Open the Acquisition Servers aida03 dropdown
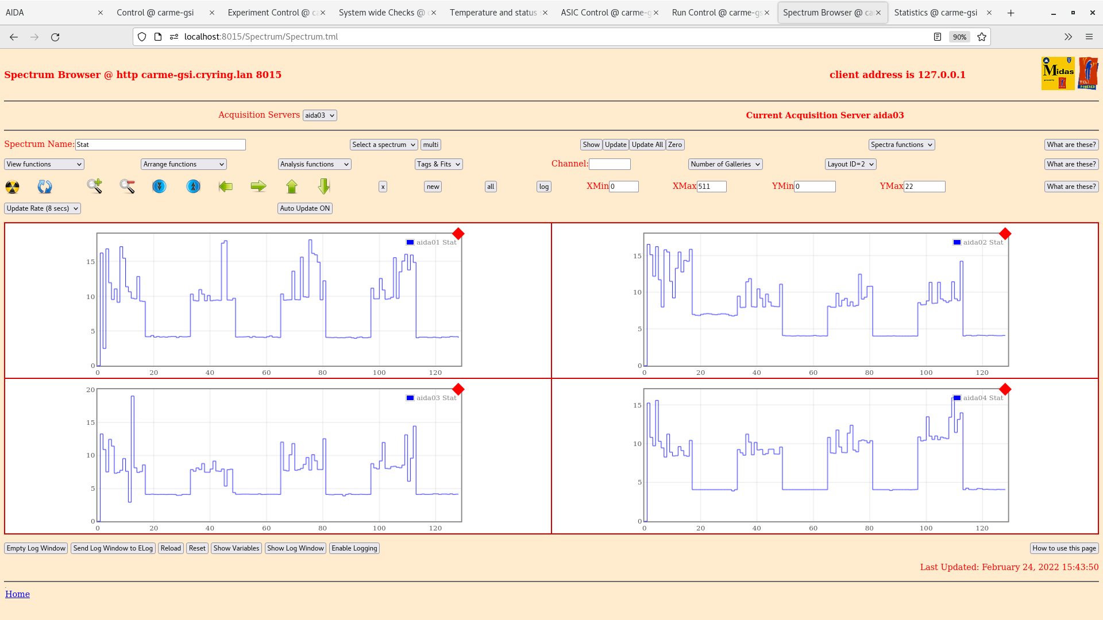Screen dimensions: 1103x620 [319, 115]
